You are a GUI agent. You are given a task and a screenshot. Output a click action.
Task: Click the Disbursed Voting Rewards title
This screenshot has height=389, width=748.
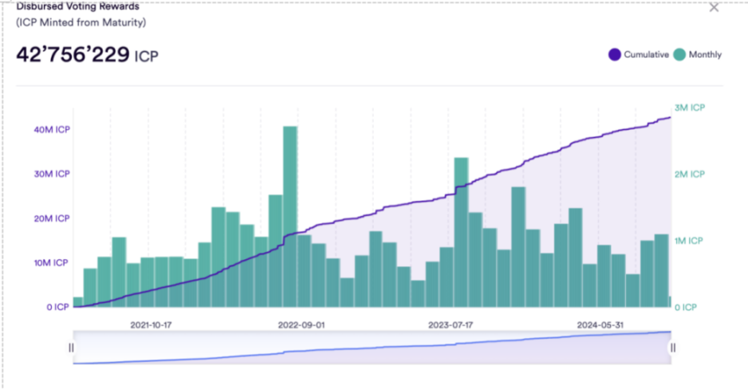(77, 6)
